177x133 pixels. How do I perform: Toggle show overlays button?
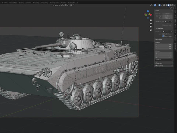click(159, 5)
